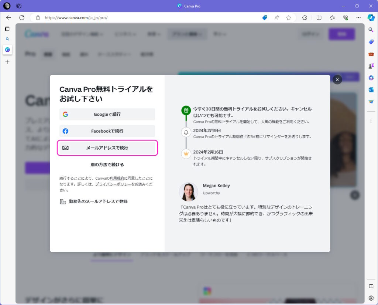Close the Canva Pro trial dialog
This screenshot has height=305, width=378.
[x=337, y=80]
